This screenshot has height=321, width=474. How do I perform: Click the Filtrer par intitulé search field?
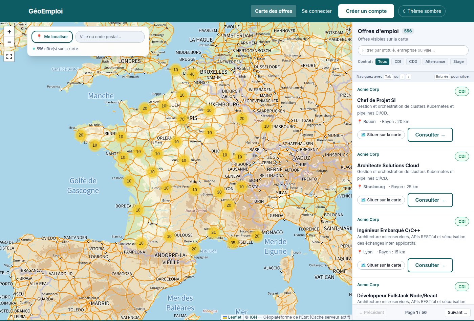(x=413, y=50)
